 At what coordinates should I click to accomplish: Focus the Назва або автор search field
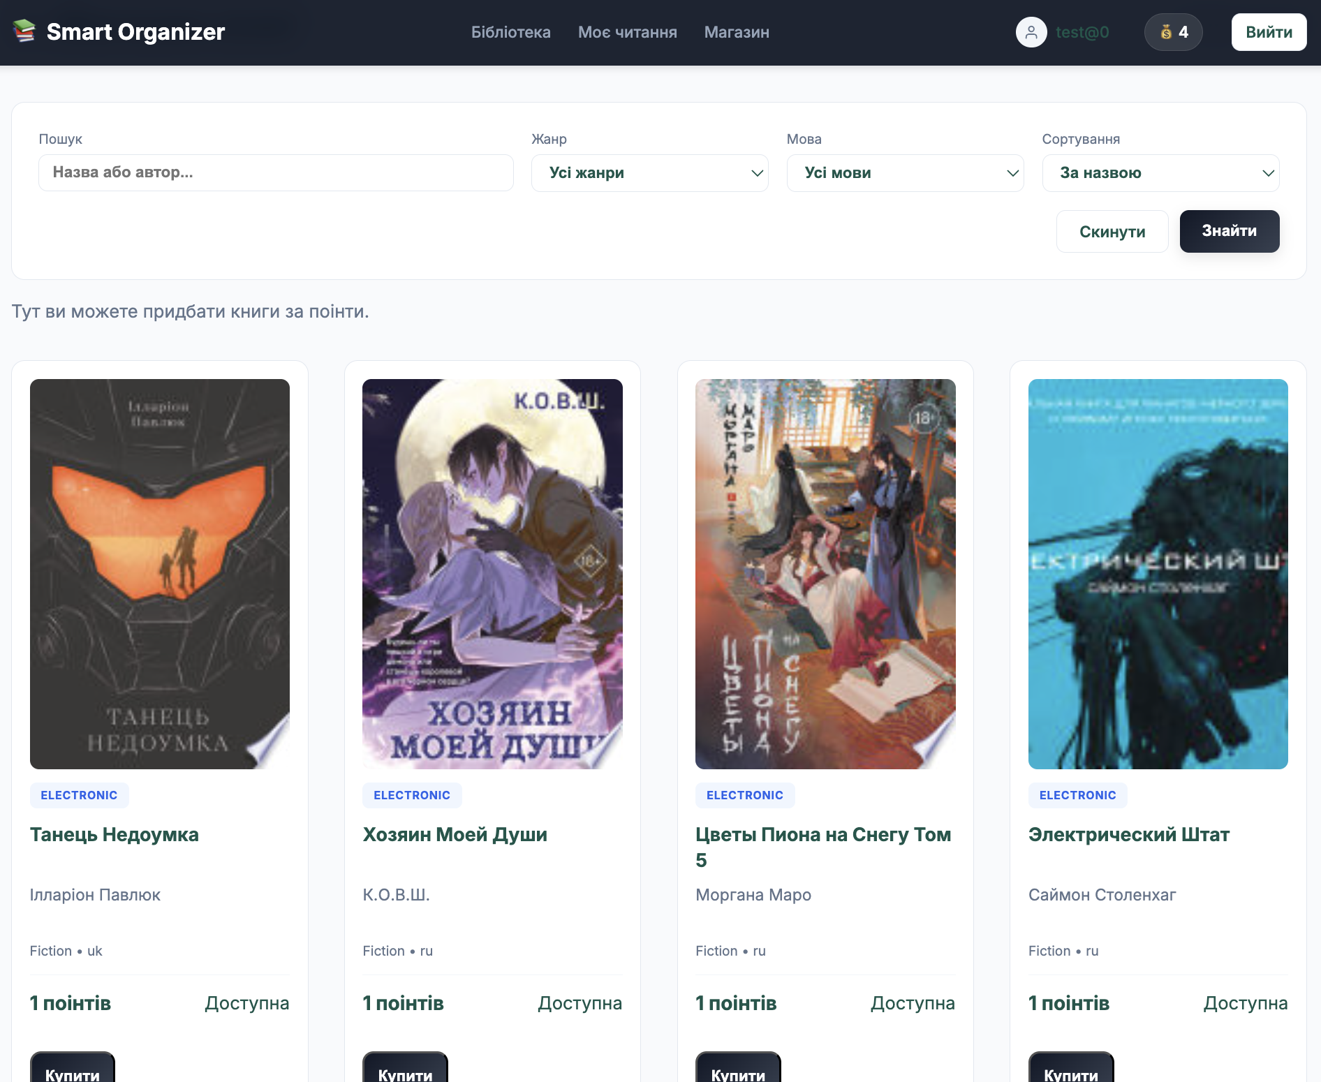276,172
